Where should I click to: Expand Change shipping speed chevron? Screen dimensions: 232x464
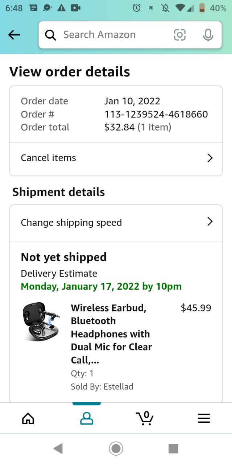(x=210, y=222)
